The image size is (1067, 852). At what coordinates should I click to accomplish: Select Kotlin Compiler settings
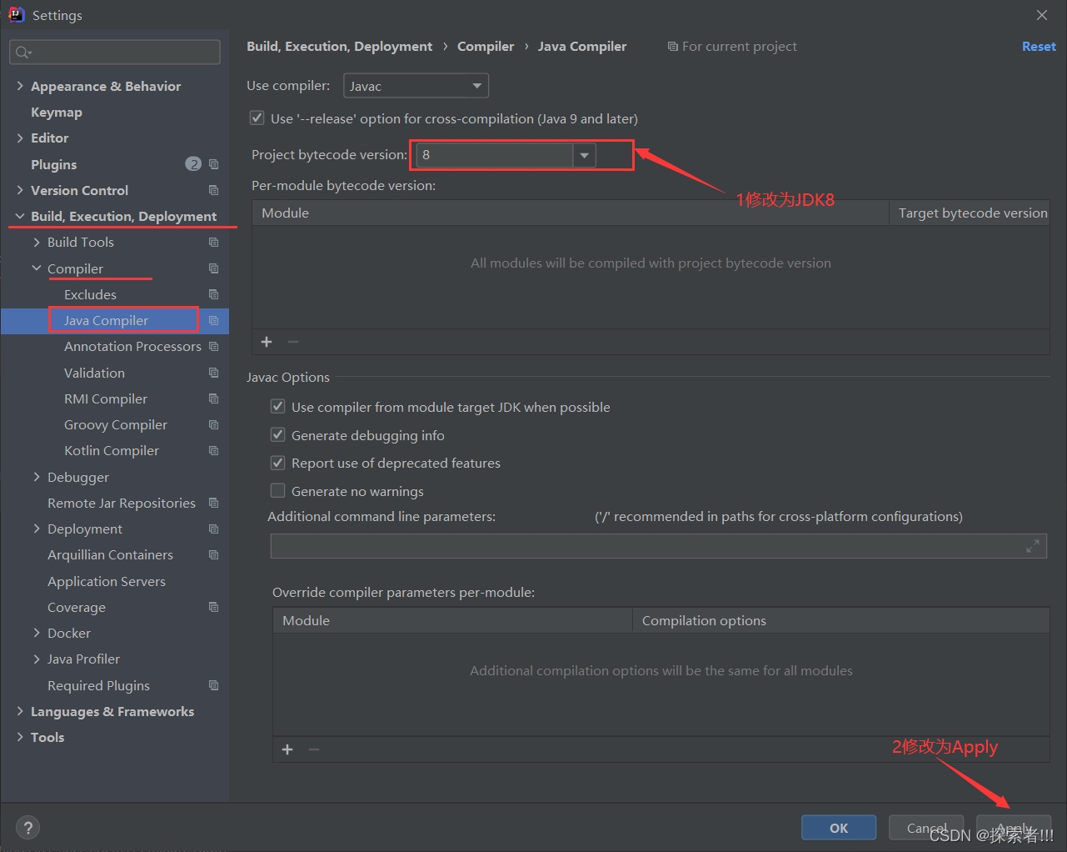coord(112,450)
